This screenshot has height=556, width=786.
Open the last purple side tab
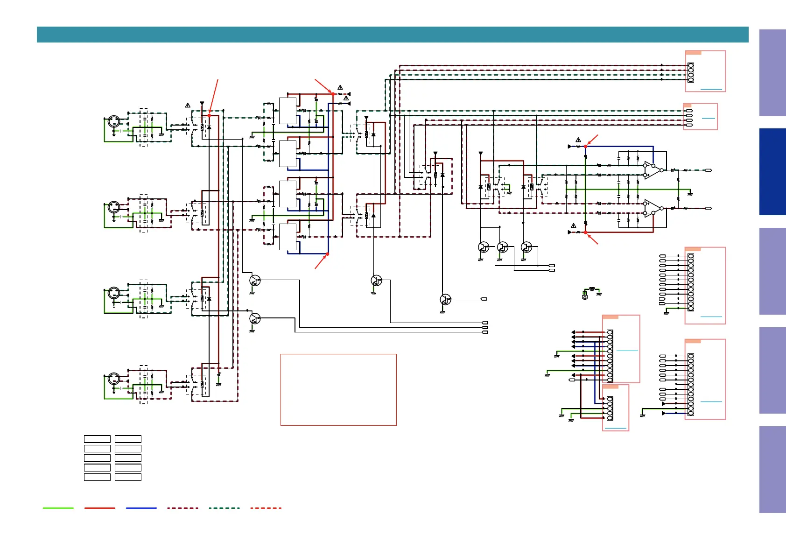772,470
